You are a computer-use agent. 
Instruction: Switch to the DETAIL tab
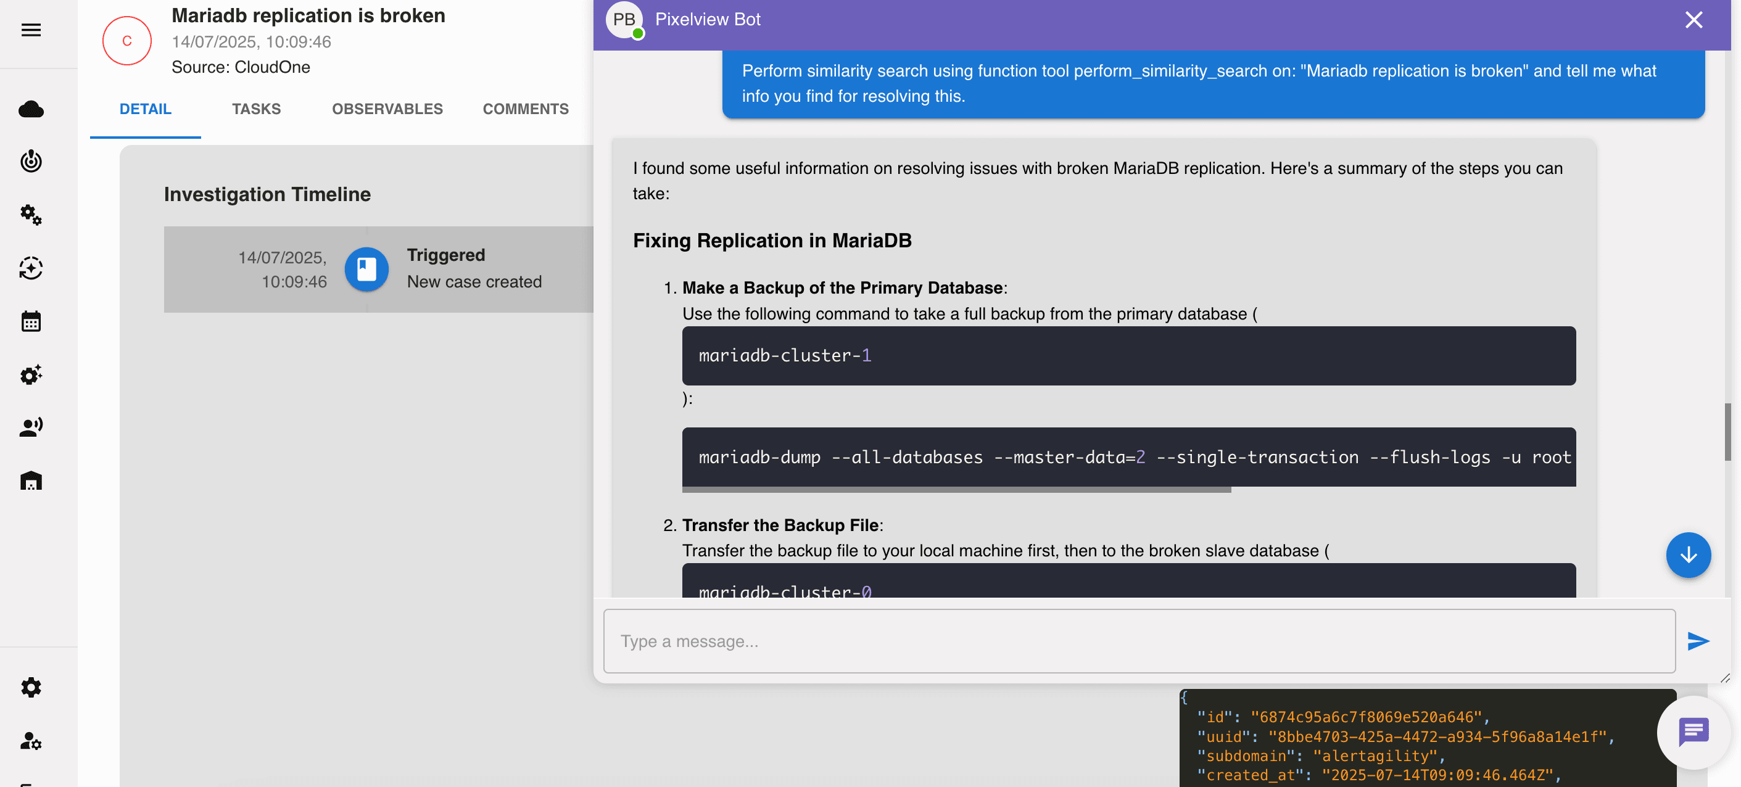[146, 109]
